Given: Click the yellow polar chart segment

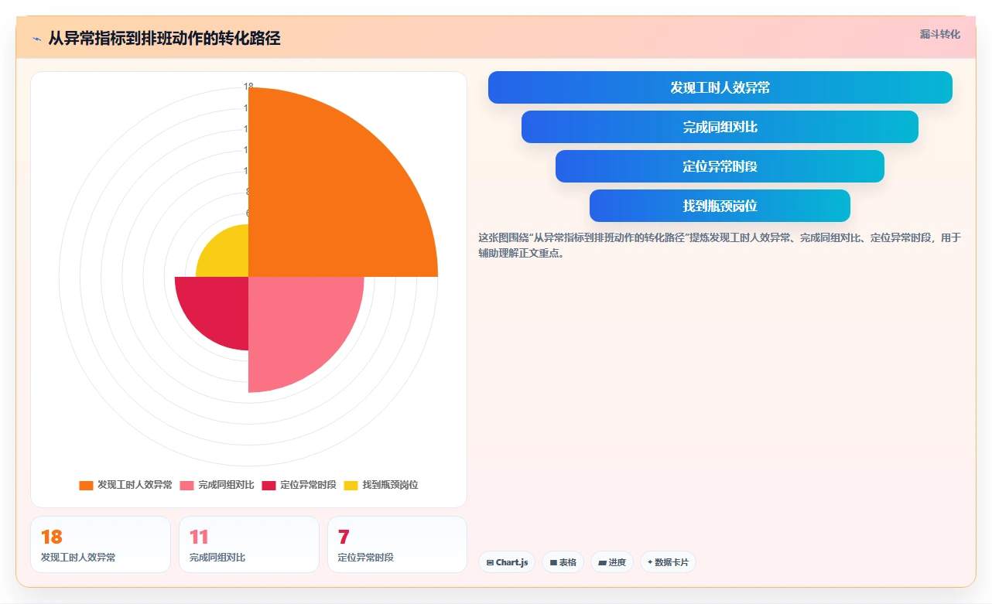Looking at the screenshot, I should [227, 256].
